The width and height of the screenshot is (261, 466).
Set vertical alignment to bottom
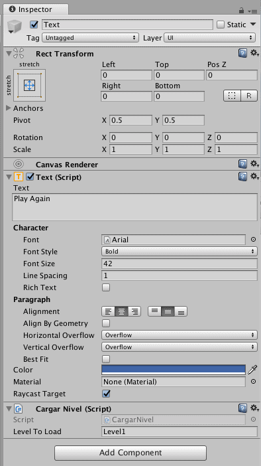point(181,311)
